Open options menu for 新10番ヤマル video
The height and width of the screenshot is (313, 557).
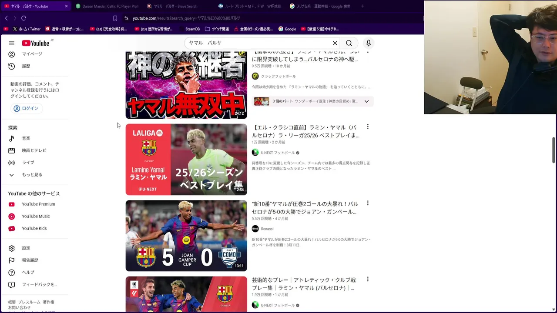pyautogui.click(x=368, y=203)
